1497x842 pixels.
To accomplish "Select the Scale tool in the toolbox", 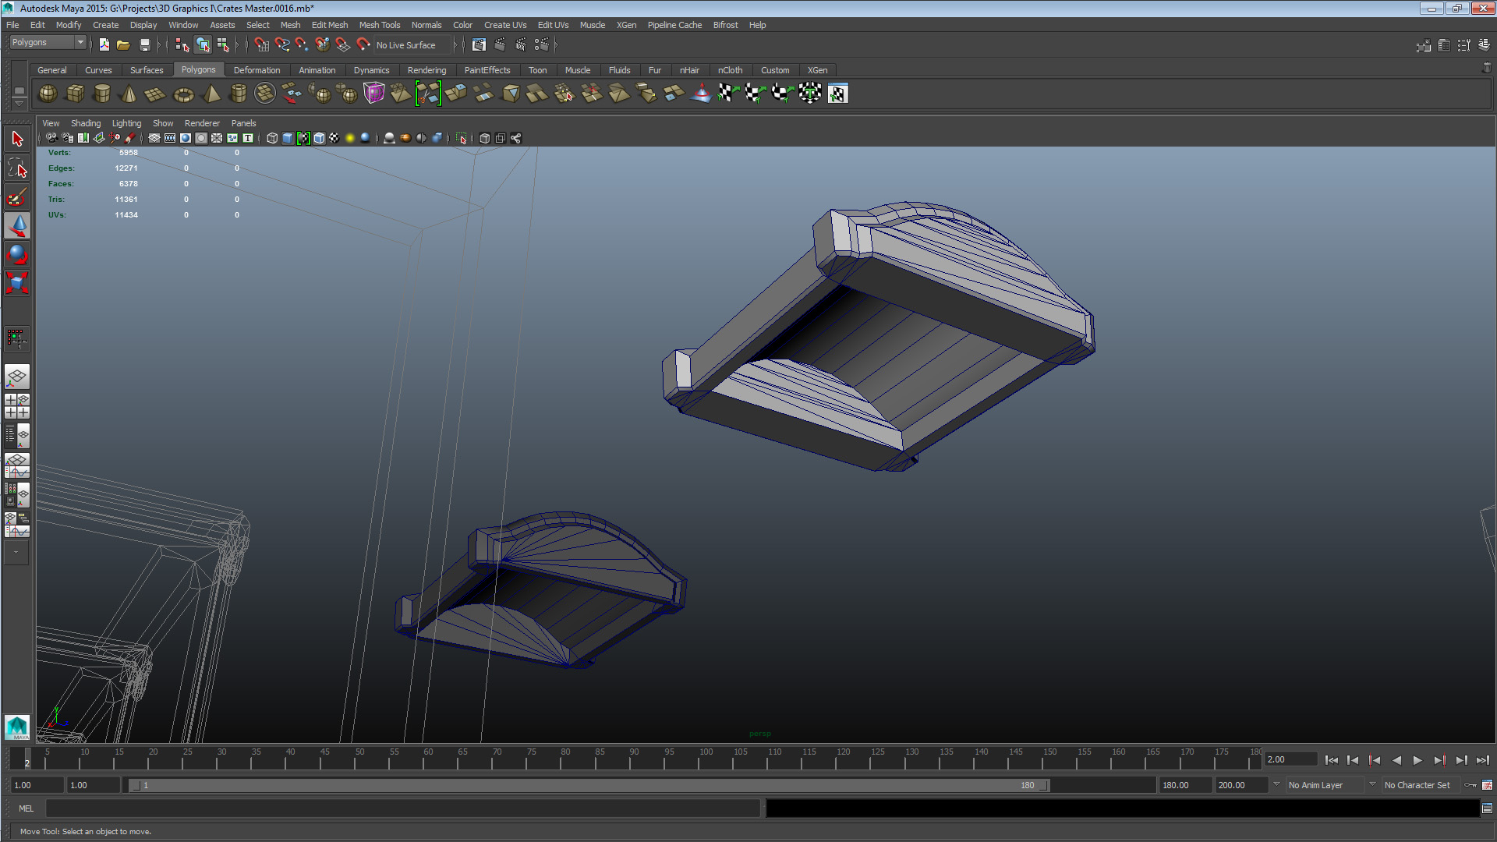I will (17, 282).
